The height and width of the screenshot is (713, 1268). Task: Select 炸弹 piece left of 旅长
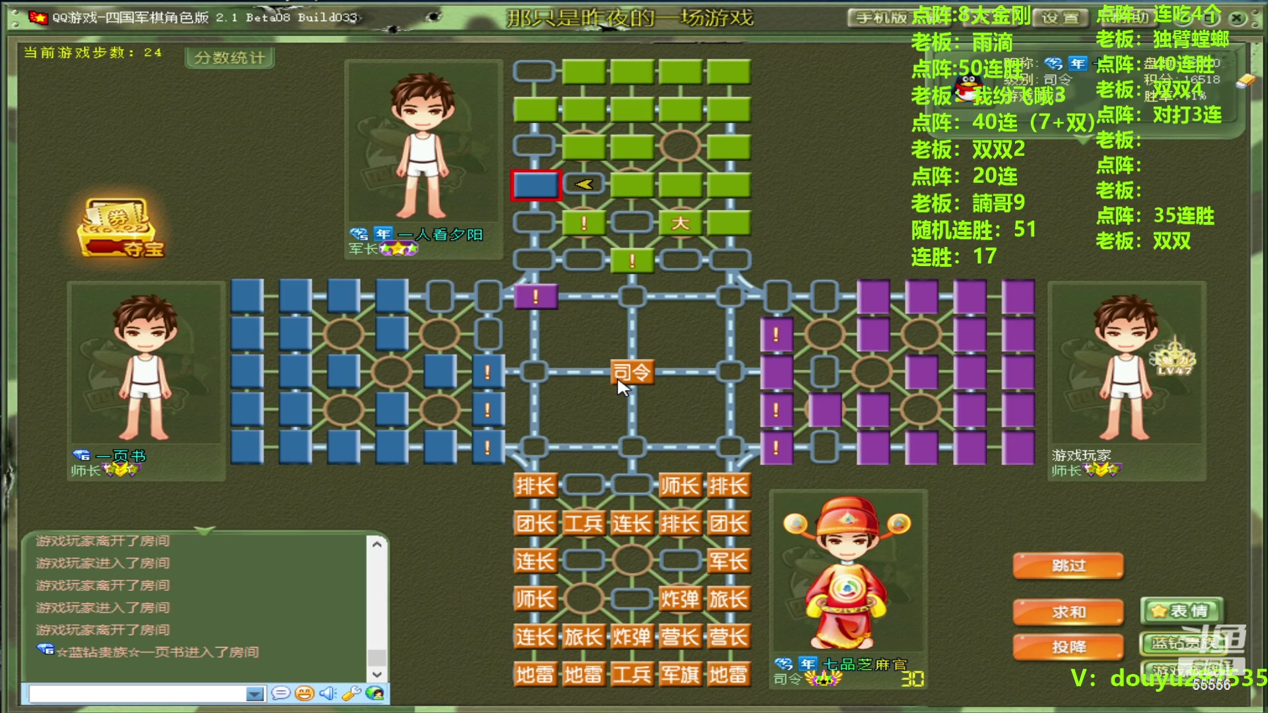pyautogui.click(x=680, y=599)
